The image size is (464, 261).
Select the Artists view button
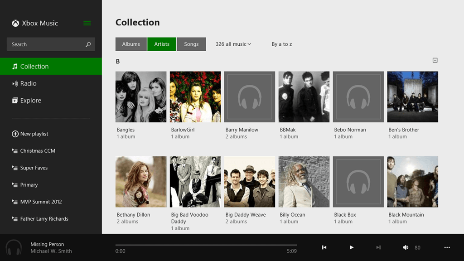(162, 44)
